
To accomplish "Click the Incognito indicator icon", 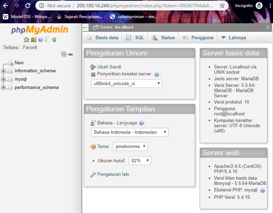I will (x=259, y=6).
